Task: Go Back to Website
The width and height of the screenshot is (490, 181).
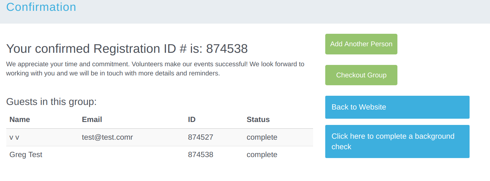Action: click(397, 107)
